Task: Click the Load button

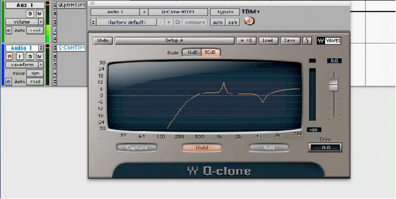Action: 268,40
